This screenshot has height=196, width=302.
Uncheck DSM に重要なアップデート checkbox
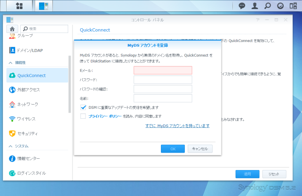[83, 107]
